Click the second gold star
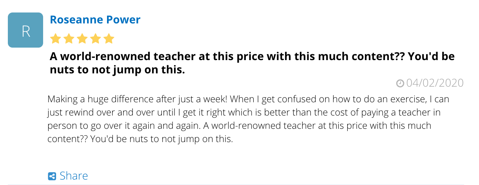 (x=69, y=39)
